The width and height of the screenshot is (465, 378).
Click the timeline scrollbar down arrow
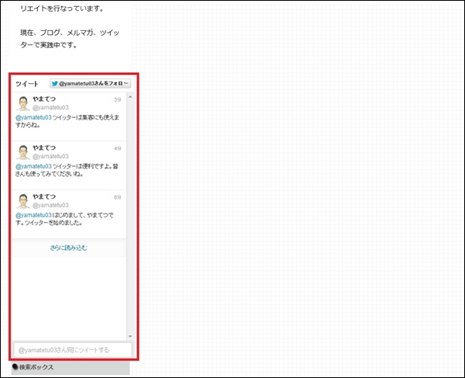[x=130, y=336]
